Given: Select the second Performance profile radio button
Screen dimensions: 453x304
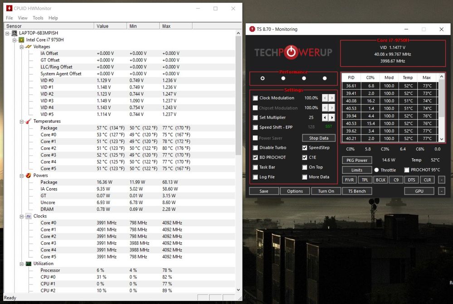Looking at the screenshot, I should (x=283, y=78).
